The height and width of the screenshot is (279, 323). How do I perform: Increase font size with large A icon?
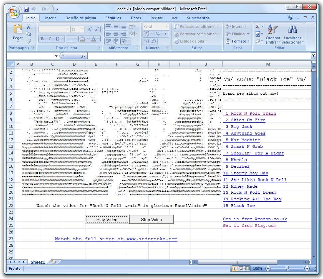pyautogui.click(x=89, y=30)
